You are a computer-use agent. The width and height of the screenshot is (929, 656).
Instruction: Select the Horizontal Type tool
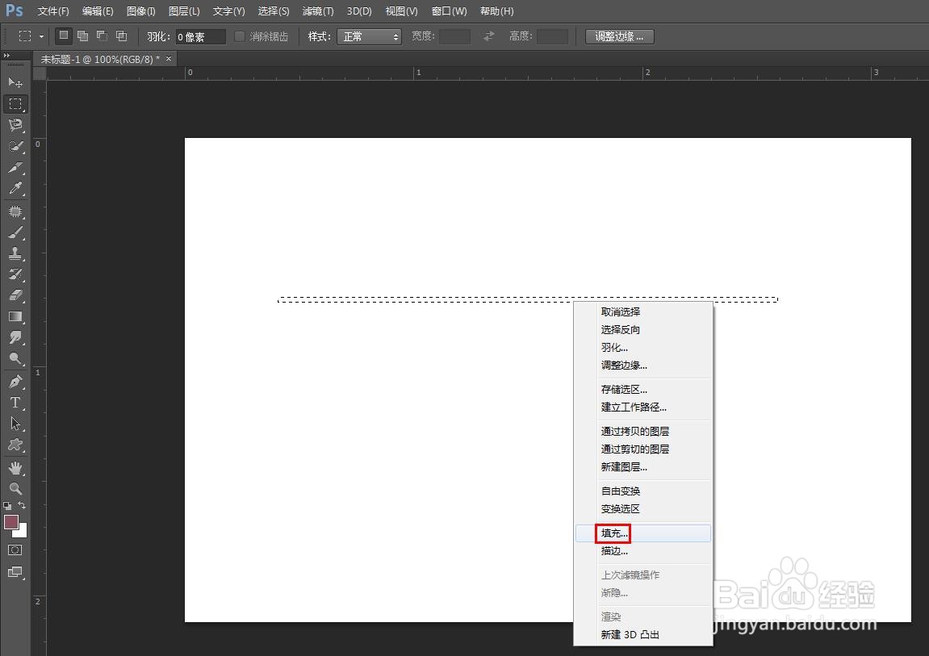tap(15, 403)
